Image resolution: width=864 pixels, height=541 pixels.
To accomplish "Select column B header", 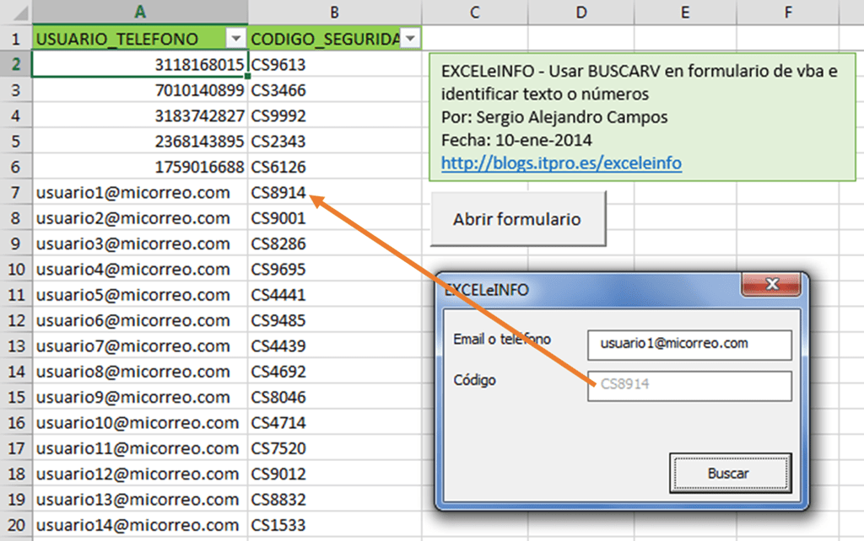I will pyautogui.click(x=334, y=12).
